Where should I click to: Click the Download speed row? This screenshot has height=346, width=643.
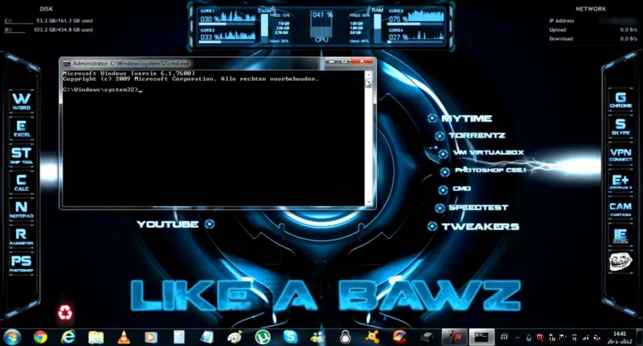[x=593, y=38]
